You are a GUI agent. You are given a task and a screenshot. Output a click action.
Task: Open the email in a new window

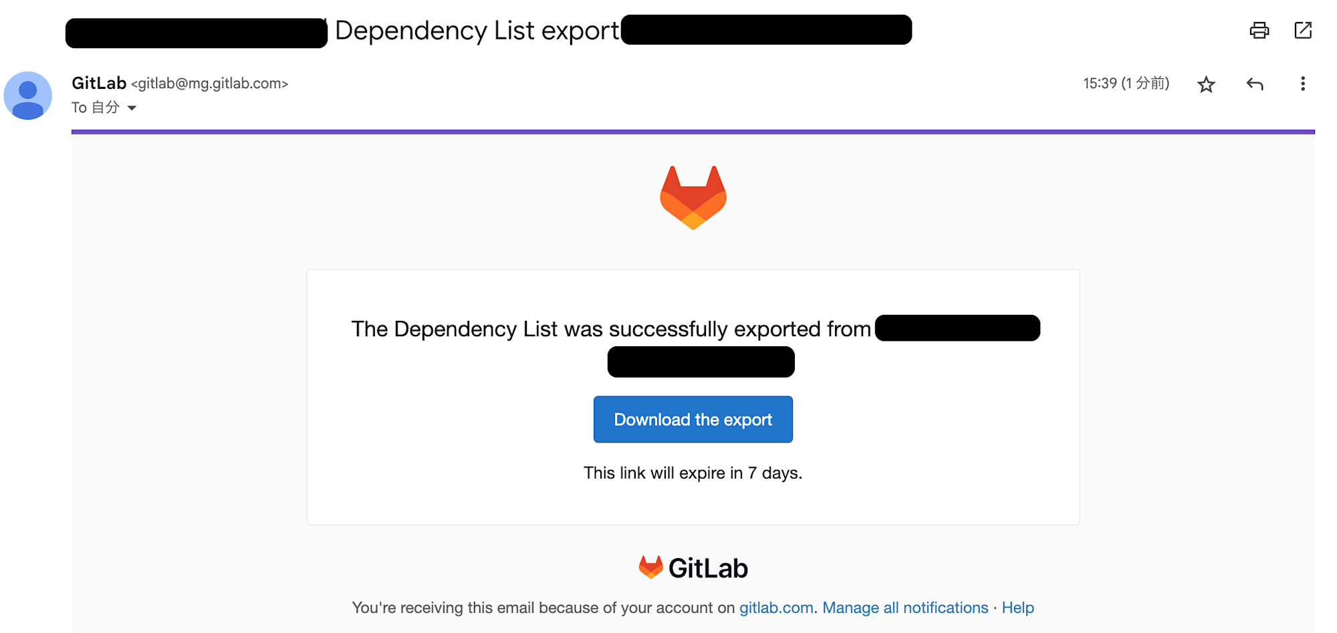(x=1303, y=30)
